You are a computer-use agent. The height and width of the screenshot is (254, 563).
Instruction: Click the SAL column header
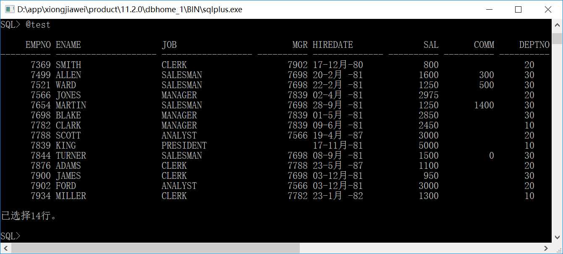[431, 45]
